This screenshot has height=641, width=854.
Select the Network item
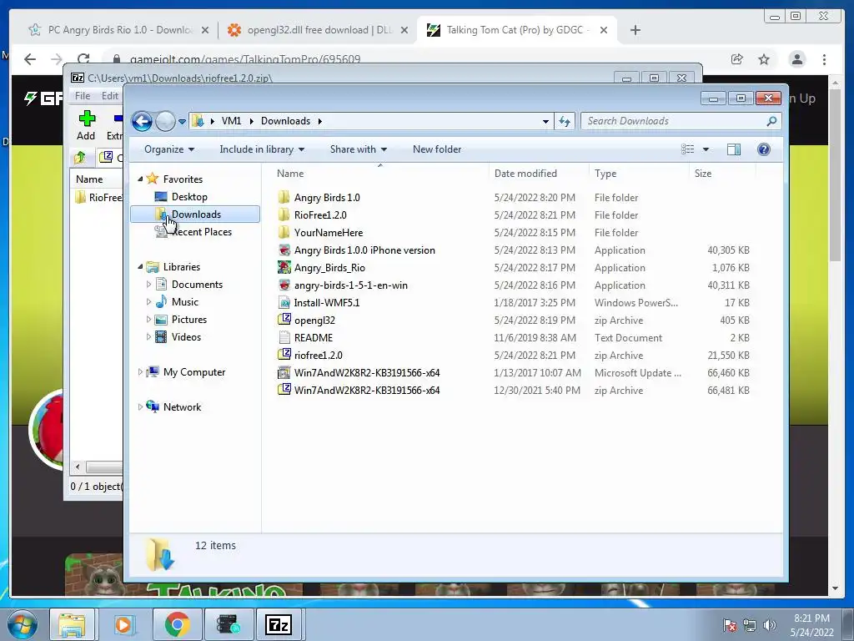coord(182,406)
